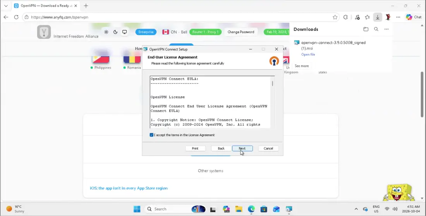Click Next in OpenVPN Connect Setup

point(242,148)
